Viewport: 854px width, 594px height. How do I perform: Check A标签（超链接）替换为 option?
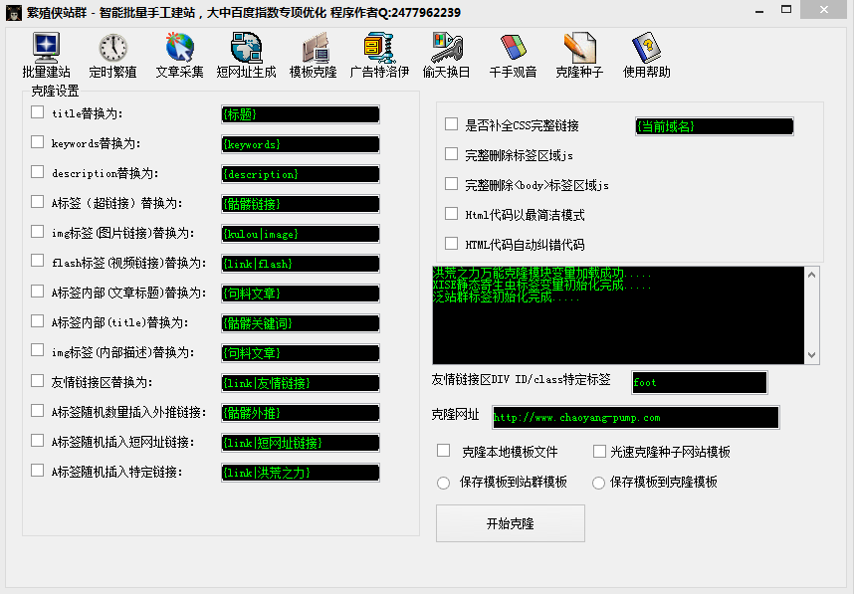point(38,202)
